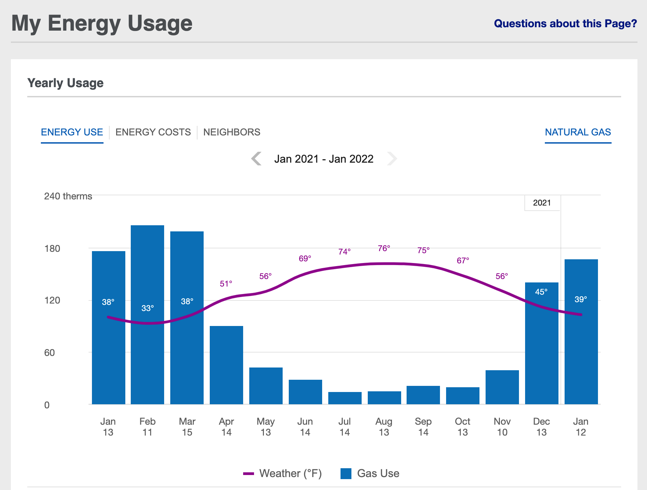Go to the next date range arrow
The width and height of the screenshot is (647, 490).
392,159
